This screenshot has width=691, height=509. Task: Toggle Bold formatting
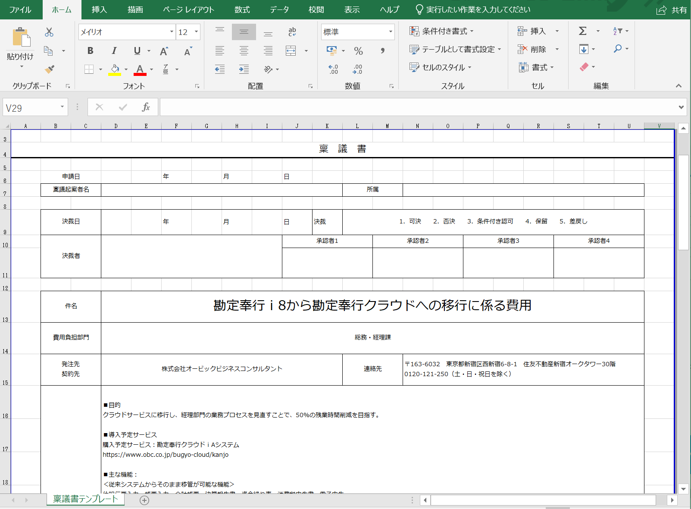(90, 51)
